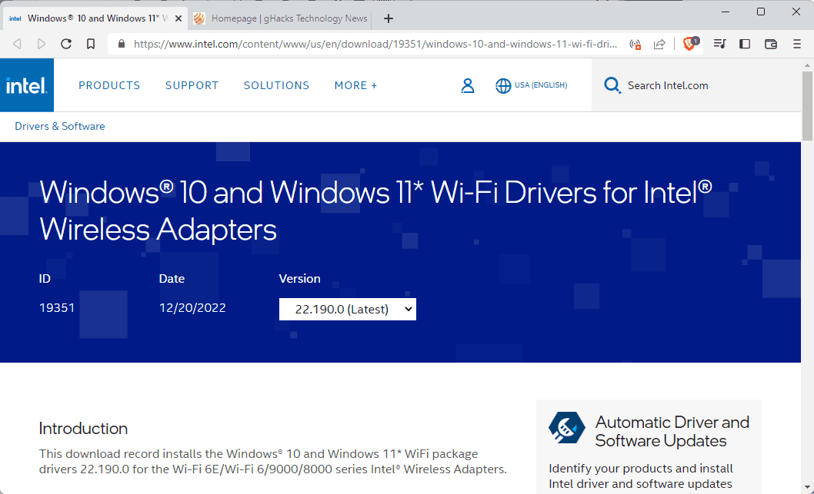Screen dimensions: 814x494
Task: Click the vertical scrollbar thumb
Action: pyautogui.click(x=807, y=106)
